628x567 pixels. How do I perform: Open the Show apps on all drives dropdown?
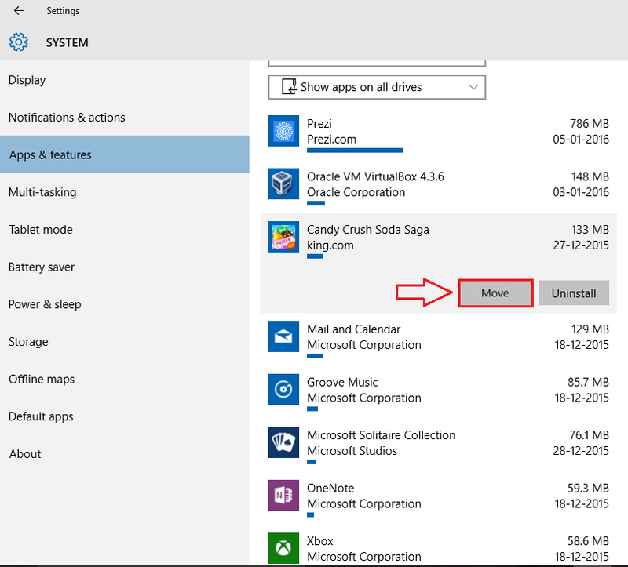point(377,87)
